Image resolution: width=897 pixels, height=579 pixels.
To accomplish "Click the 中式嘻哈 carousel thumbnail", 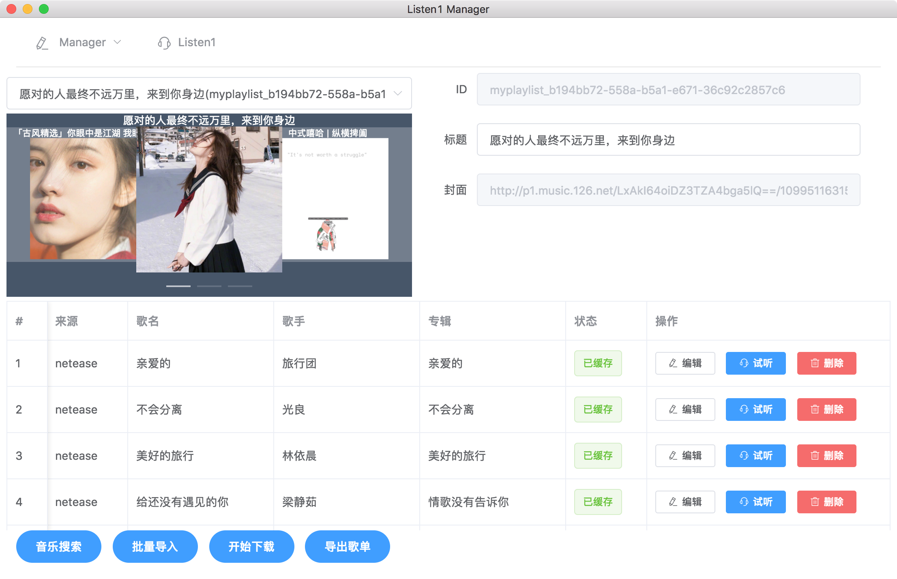I will pos(335,198).
